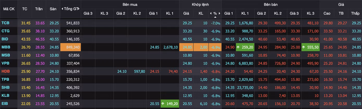Viewport: 362px width, 109px height.
Task: Sort by the TC column header
Action: (25, 9)
